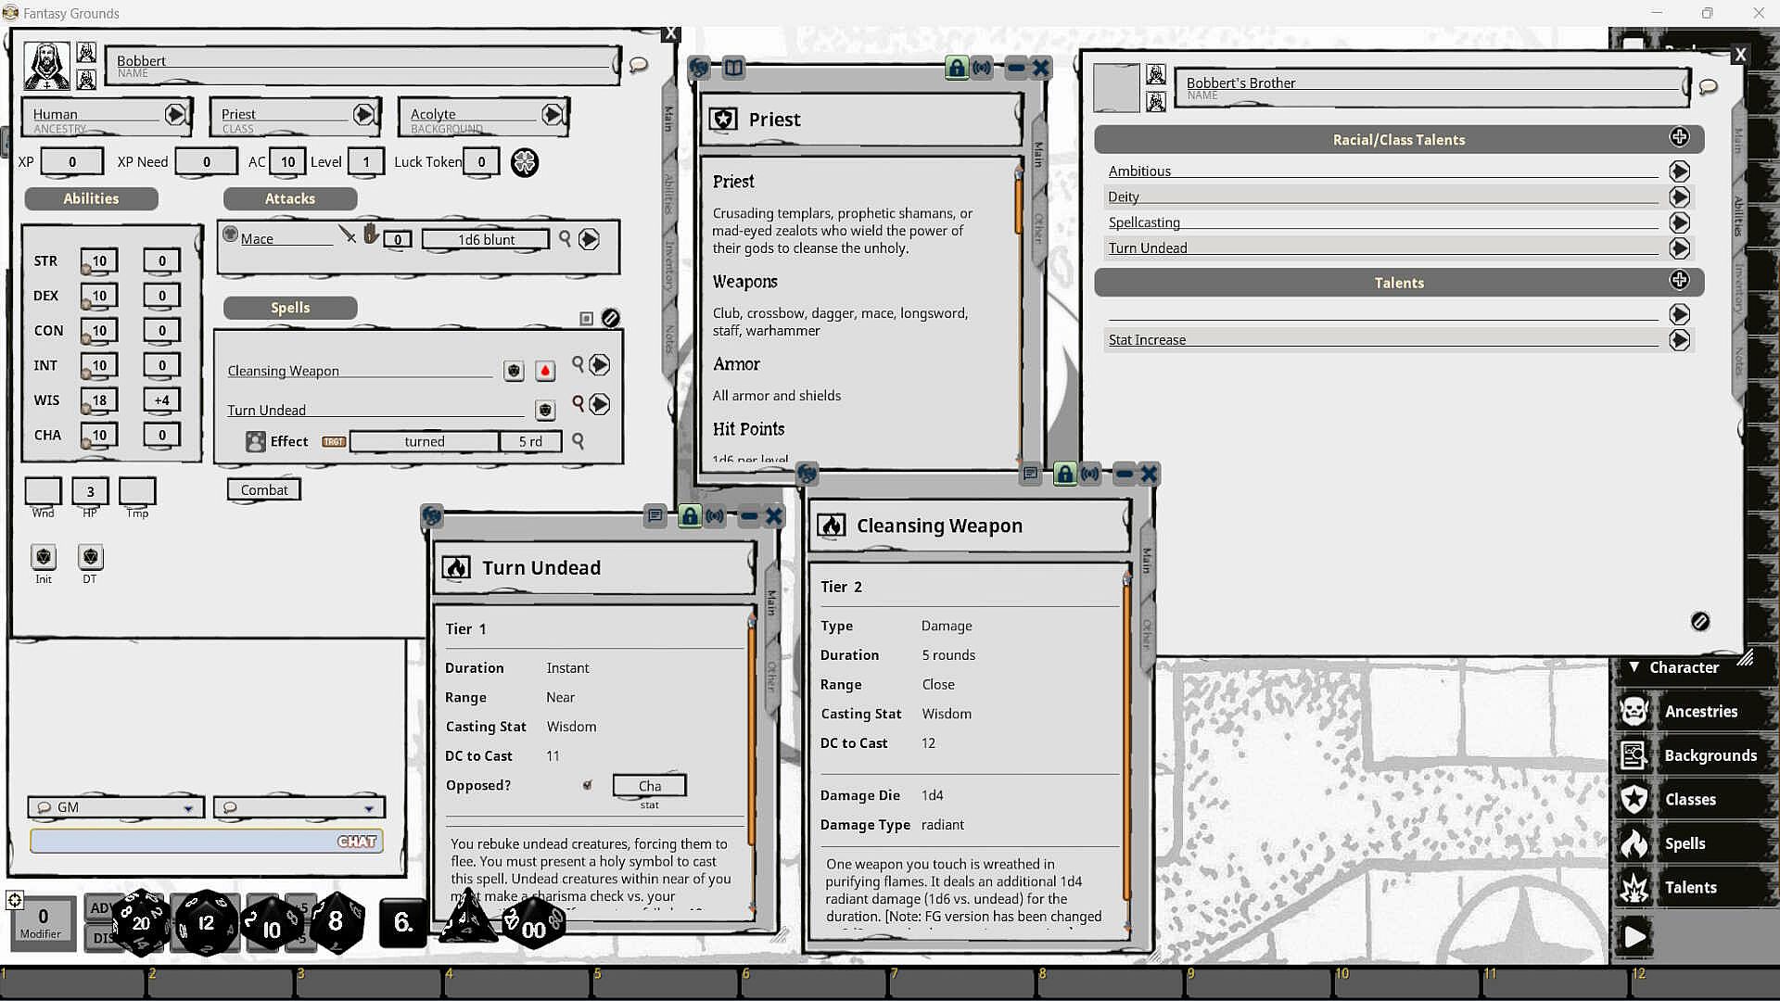
Task: Toggle lock on Cleansing Weapon window
Action: click(x=1064, y=475)
